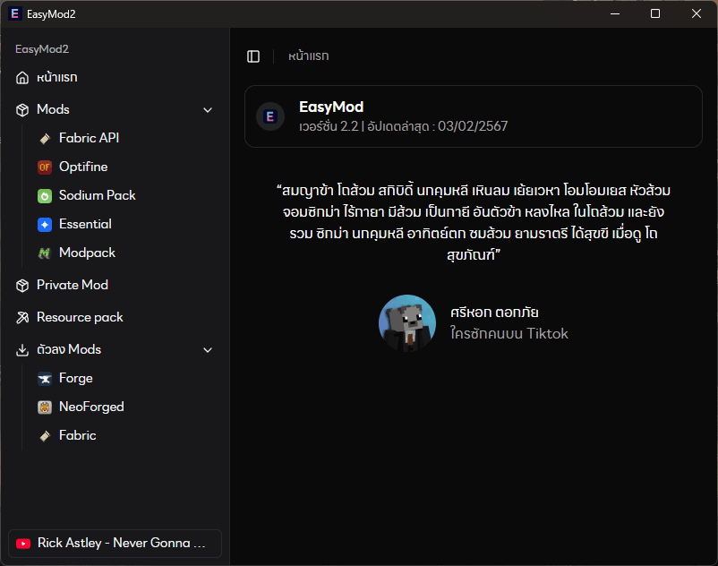
Task: Click the author name ศรีหอก ดอกภัย
Action: point(494,313)
